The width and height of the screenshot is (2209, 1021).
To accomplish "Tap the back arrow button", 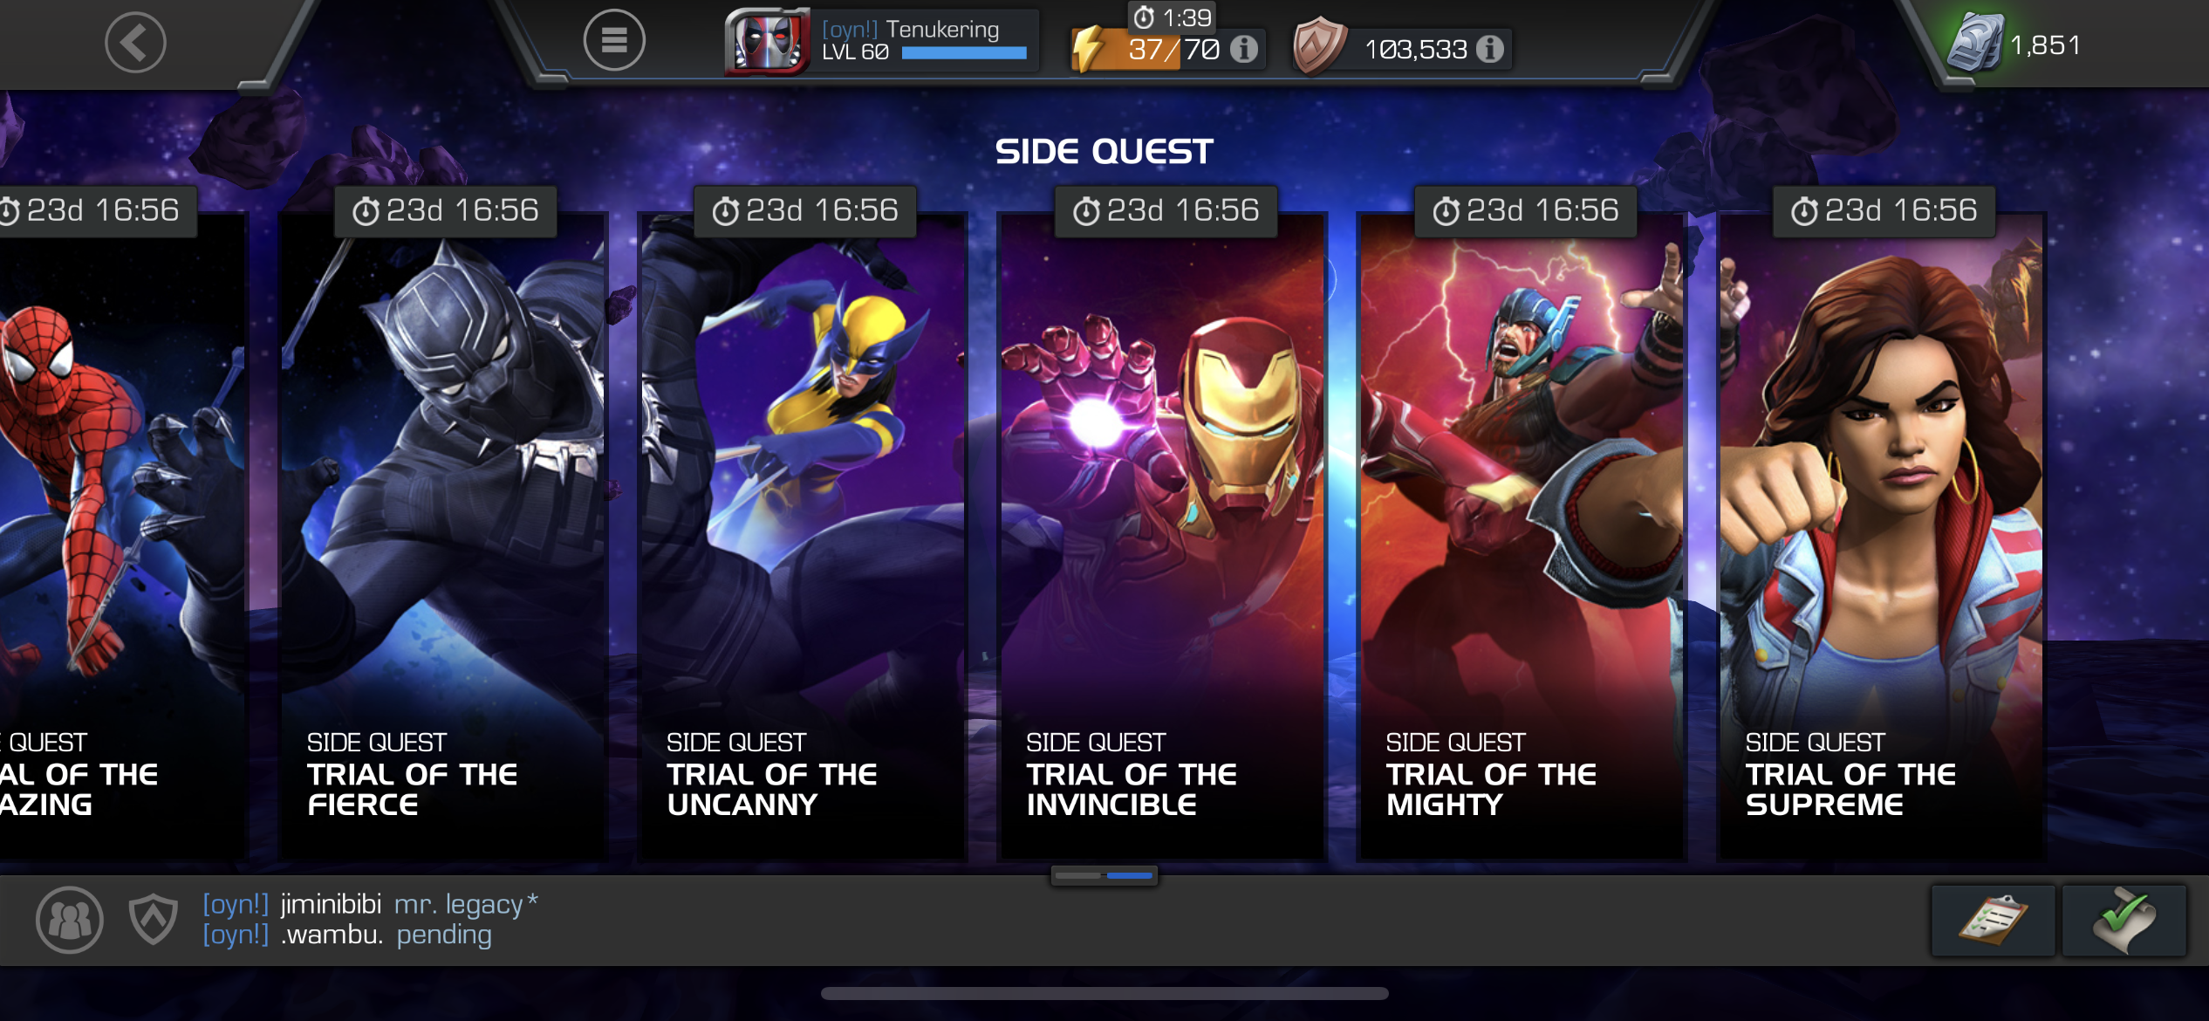I will pos(135,42).
